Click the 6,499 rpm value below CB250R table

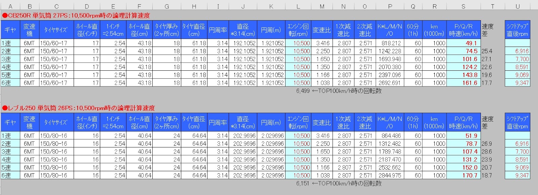[303, 91]
